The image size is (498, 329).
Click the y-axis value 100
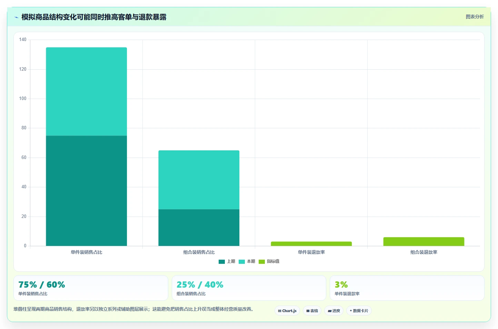coord(23,99)
